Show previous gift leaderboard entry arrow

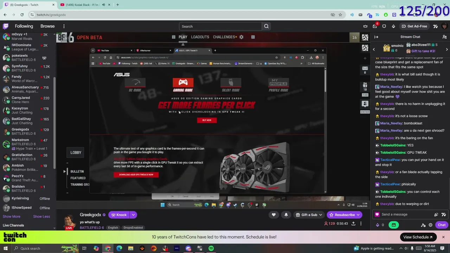tap(374, 50)
